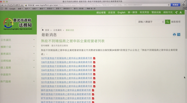The width and height of the screenshot is (187, 103).
Task: Open 網路市民 in top navigation
Action: [x=168, y=12]
